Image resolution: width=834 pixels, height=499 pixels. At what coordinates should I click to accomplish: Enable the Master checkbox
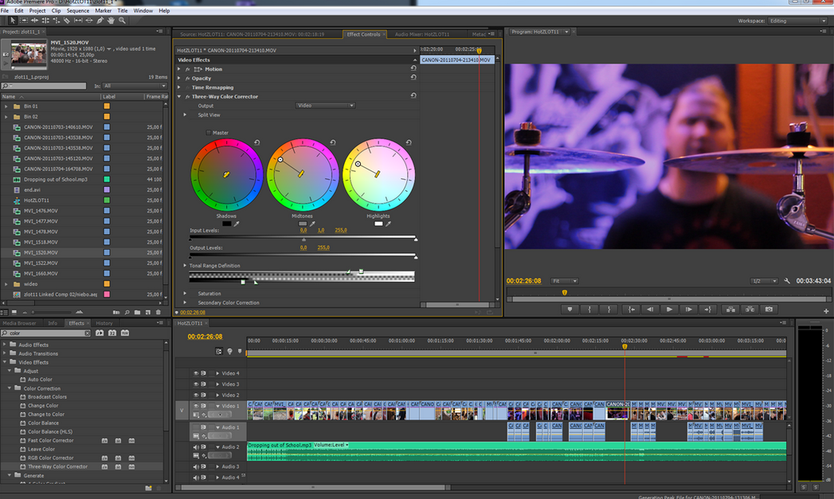[209, 133]
